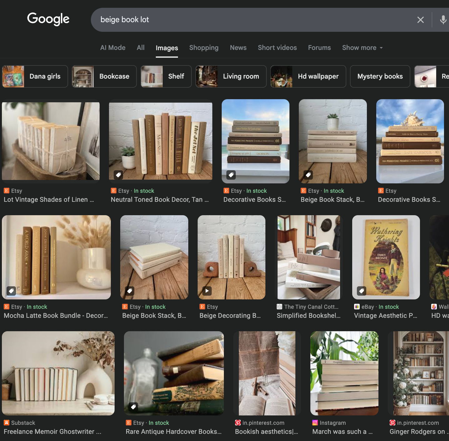The image size is (449, 441).
Task: Click 'Vintage Aesthetic P...' eBay title
Action: pyautogui.click(x=385, y=316)
